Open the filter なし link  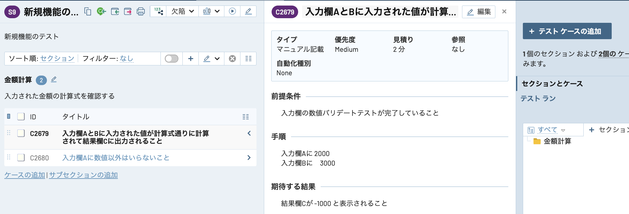point(127,59)
